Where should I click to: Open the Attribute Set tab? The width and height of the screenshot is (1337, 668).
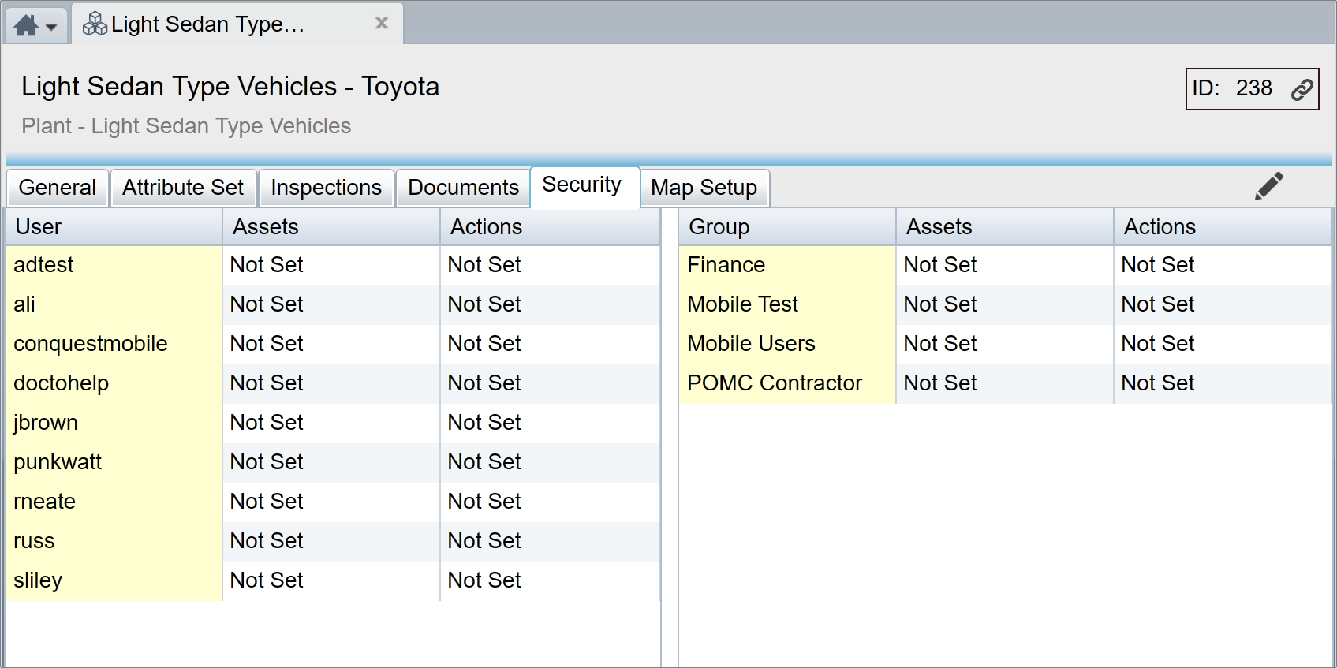pos(184,188)
